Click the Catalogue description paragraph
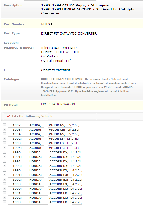Viewport: 144px width, 206px height. pyautogui.click(x=89, y=87)
